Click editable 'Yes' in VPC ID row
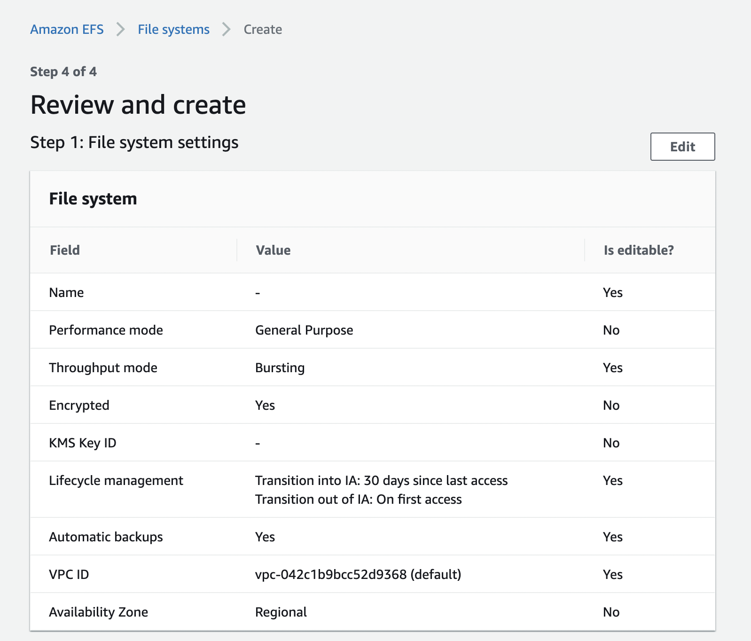The width and height of the screenshot is (751, 641). tap(612, 574)
